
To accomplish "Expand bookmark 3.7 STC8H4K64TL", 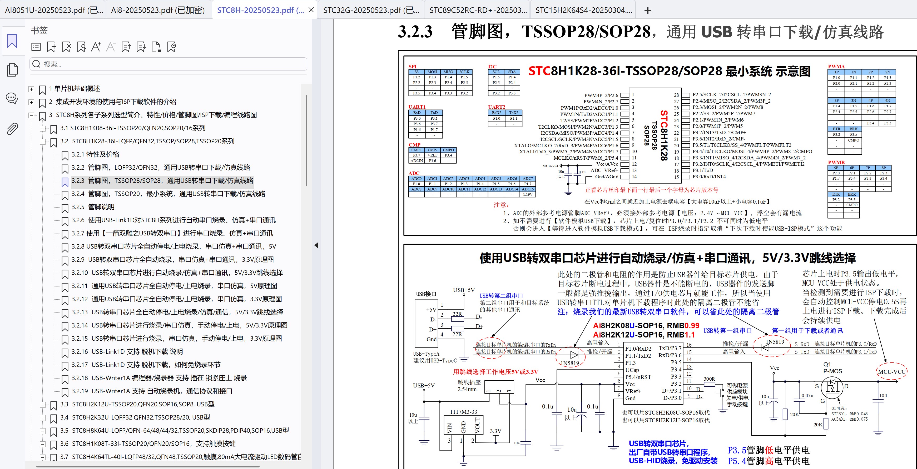I will tap(43, 457).
